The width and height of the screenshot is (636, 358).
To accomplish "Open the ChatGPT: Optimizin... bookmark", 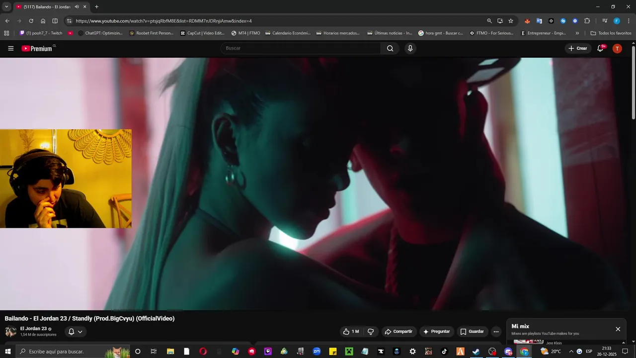I will point(100,33).
